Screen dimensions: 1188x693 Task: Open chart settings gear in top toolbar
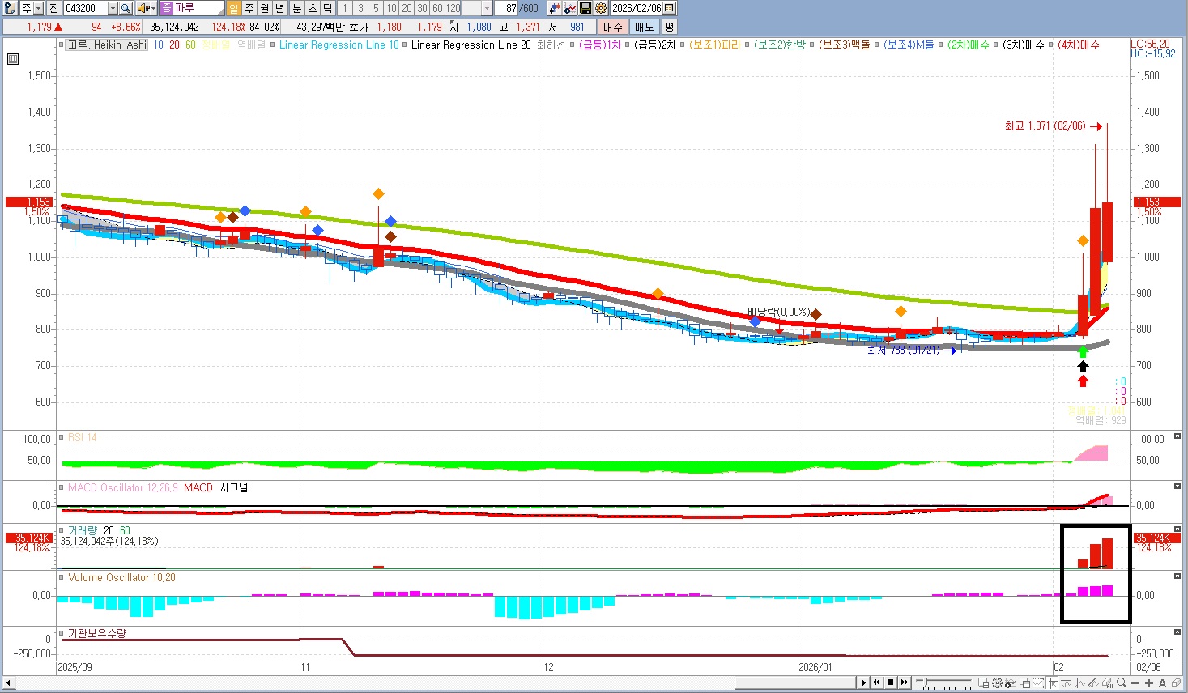pyautogui.click(x=601, y=8)
